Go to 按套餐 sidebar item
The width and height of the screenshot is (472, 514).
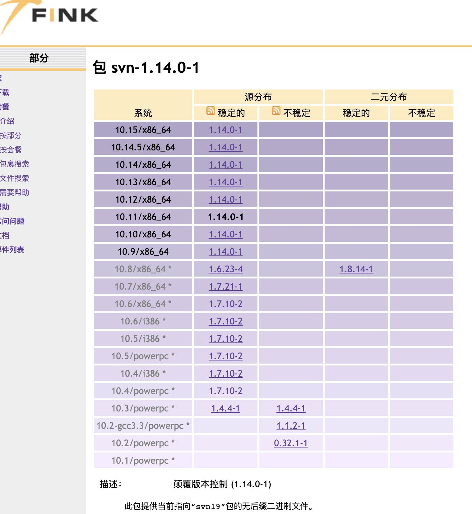pyautogui.click(x=11, y=150)
